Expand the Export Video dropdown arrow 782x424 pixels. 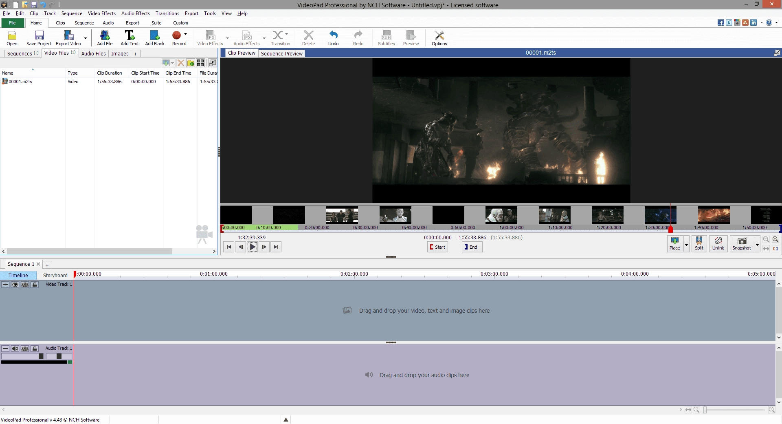[85, 38]
